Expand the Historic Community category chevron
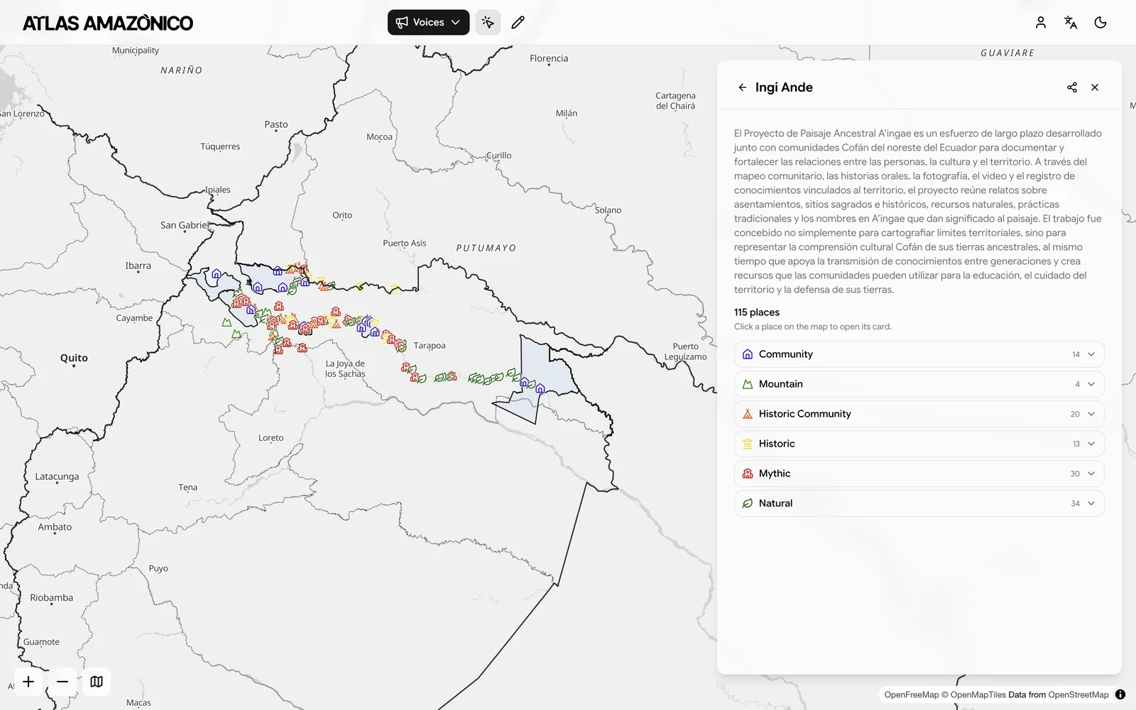This screenshot has width=1136, height=710. (x=1091, y=414)
